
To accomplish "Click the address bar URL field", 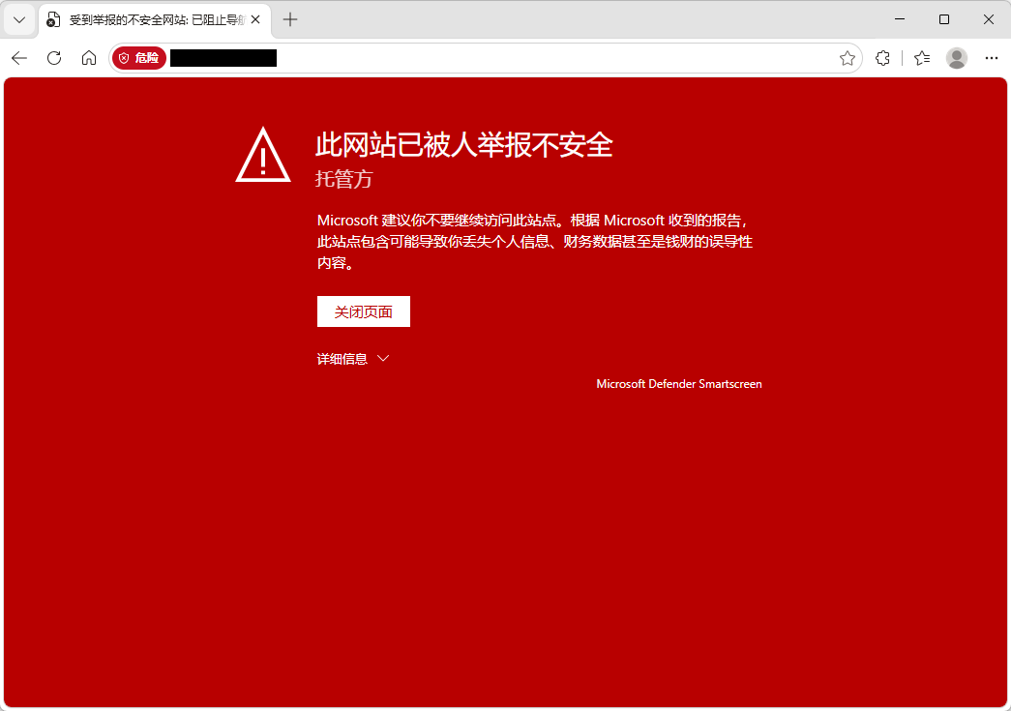I will click(486, 58).
